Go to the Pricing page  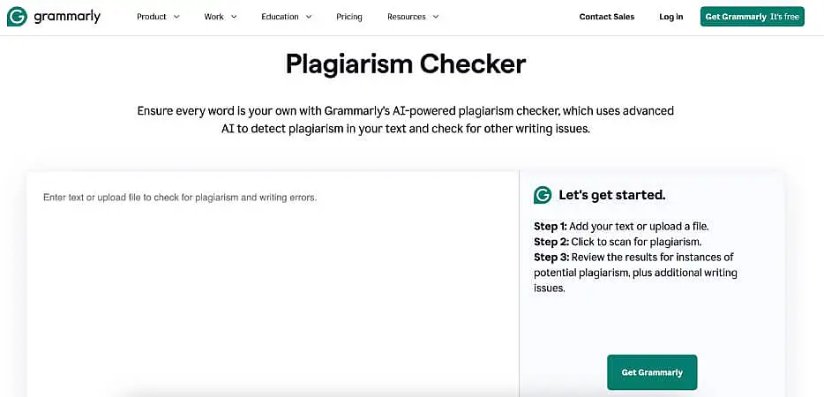pyautogui.click(x=349, y=17)
